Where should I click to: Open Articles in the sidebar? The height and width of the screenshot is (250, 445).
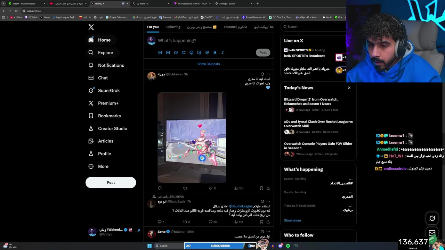[101, 141]
